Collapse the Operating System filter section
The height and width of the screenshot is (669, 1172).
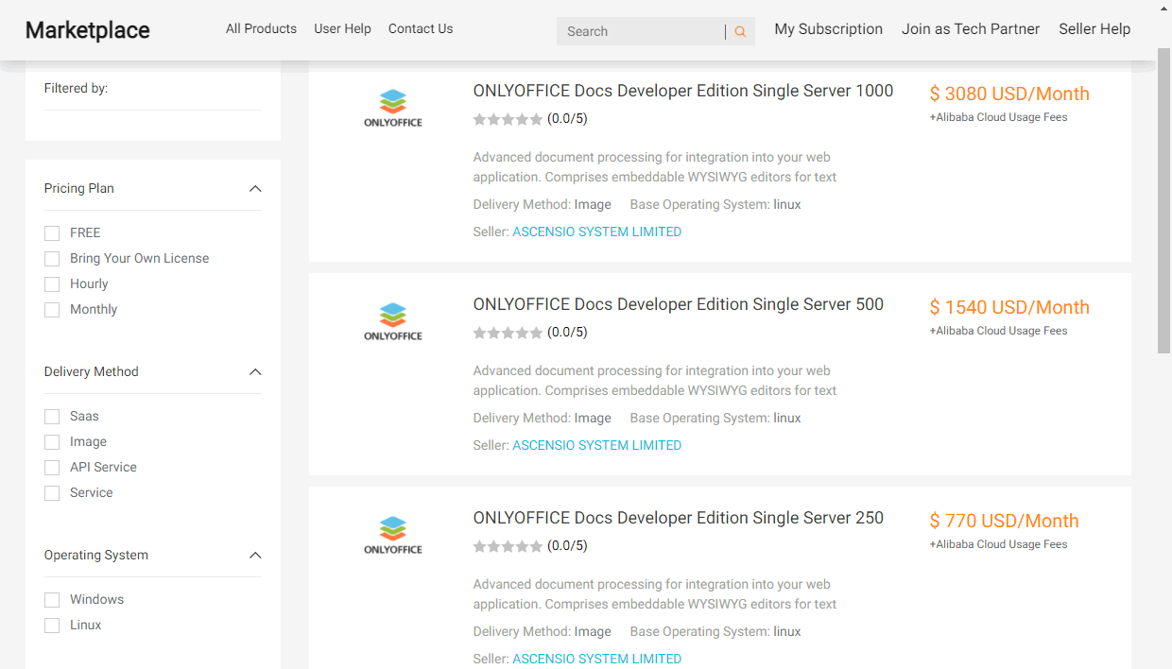point(255,556)
